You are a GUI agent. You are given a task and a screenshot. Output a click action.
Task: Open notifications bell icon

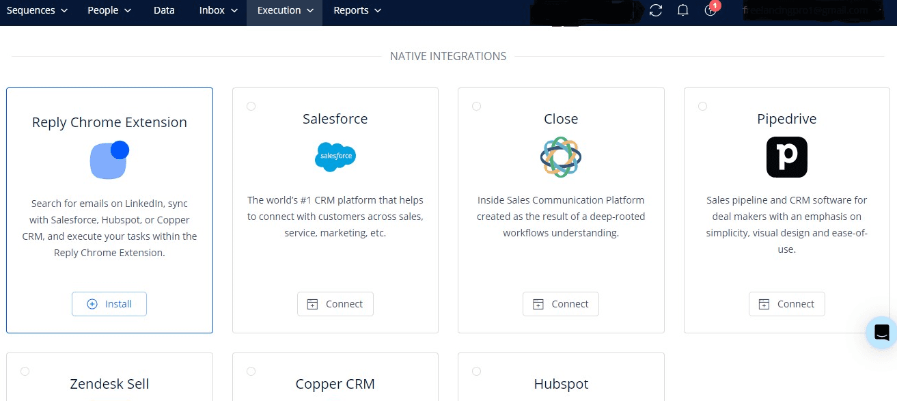point(683,10)
